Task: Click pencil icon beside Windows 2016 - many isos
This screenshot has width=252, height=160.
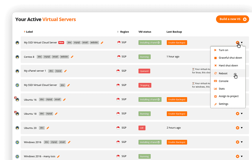Action: point(58,156)
